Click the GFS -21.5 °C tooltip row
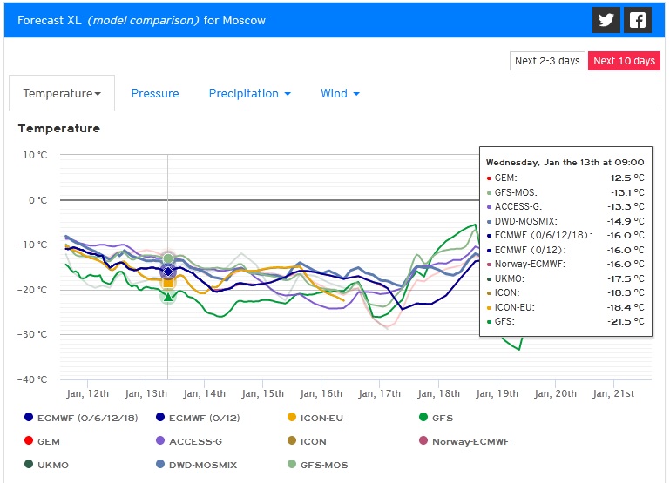The width and height of the screenshot is (670, 483). [565, 321]
